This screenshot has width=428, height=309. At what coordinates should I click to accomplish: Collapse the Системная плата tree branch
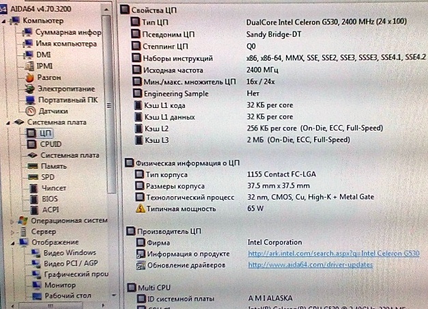click(8, 123)
